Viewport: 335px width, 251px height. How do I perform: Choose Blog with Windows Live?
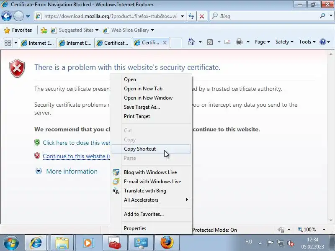pos(151,172)
